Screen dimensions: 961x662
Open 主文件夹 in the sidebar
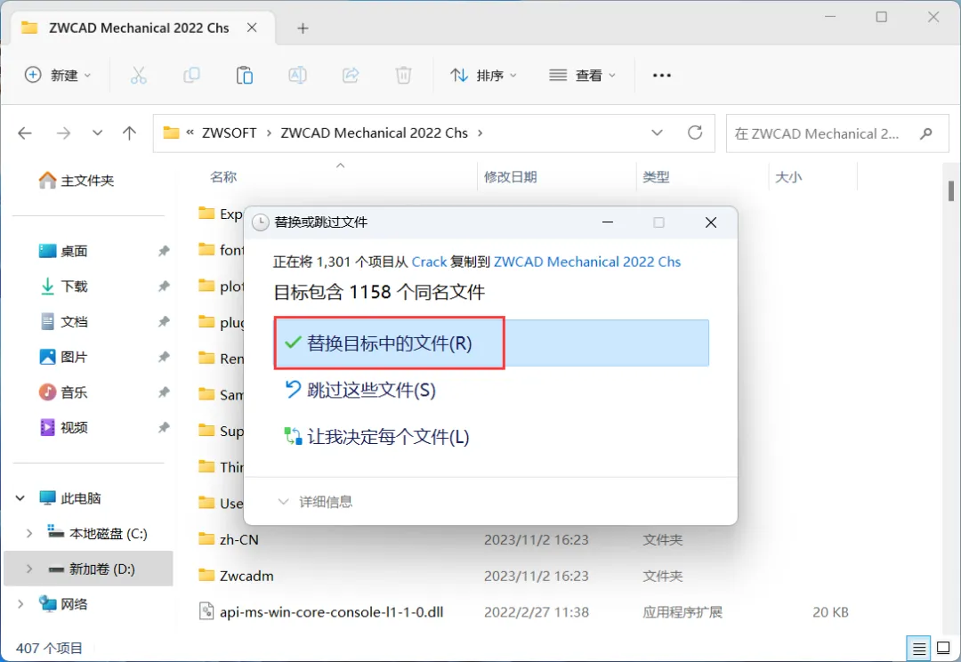[76, 181]
